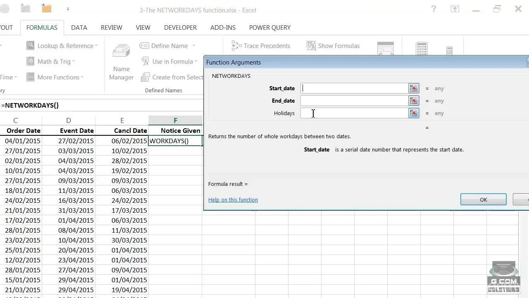Viewport: 529px width, 298px height.
Task: Click the End_date range selector icon
Action: click(413, 101)
